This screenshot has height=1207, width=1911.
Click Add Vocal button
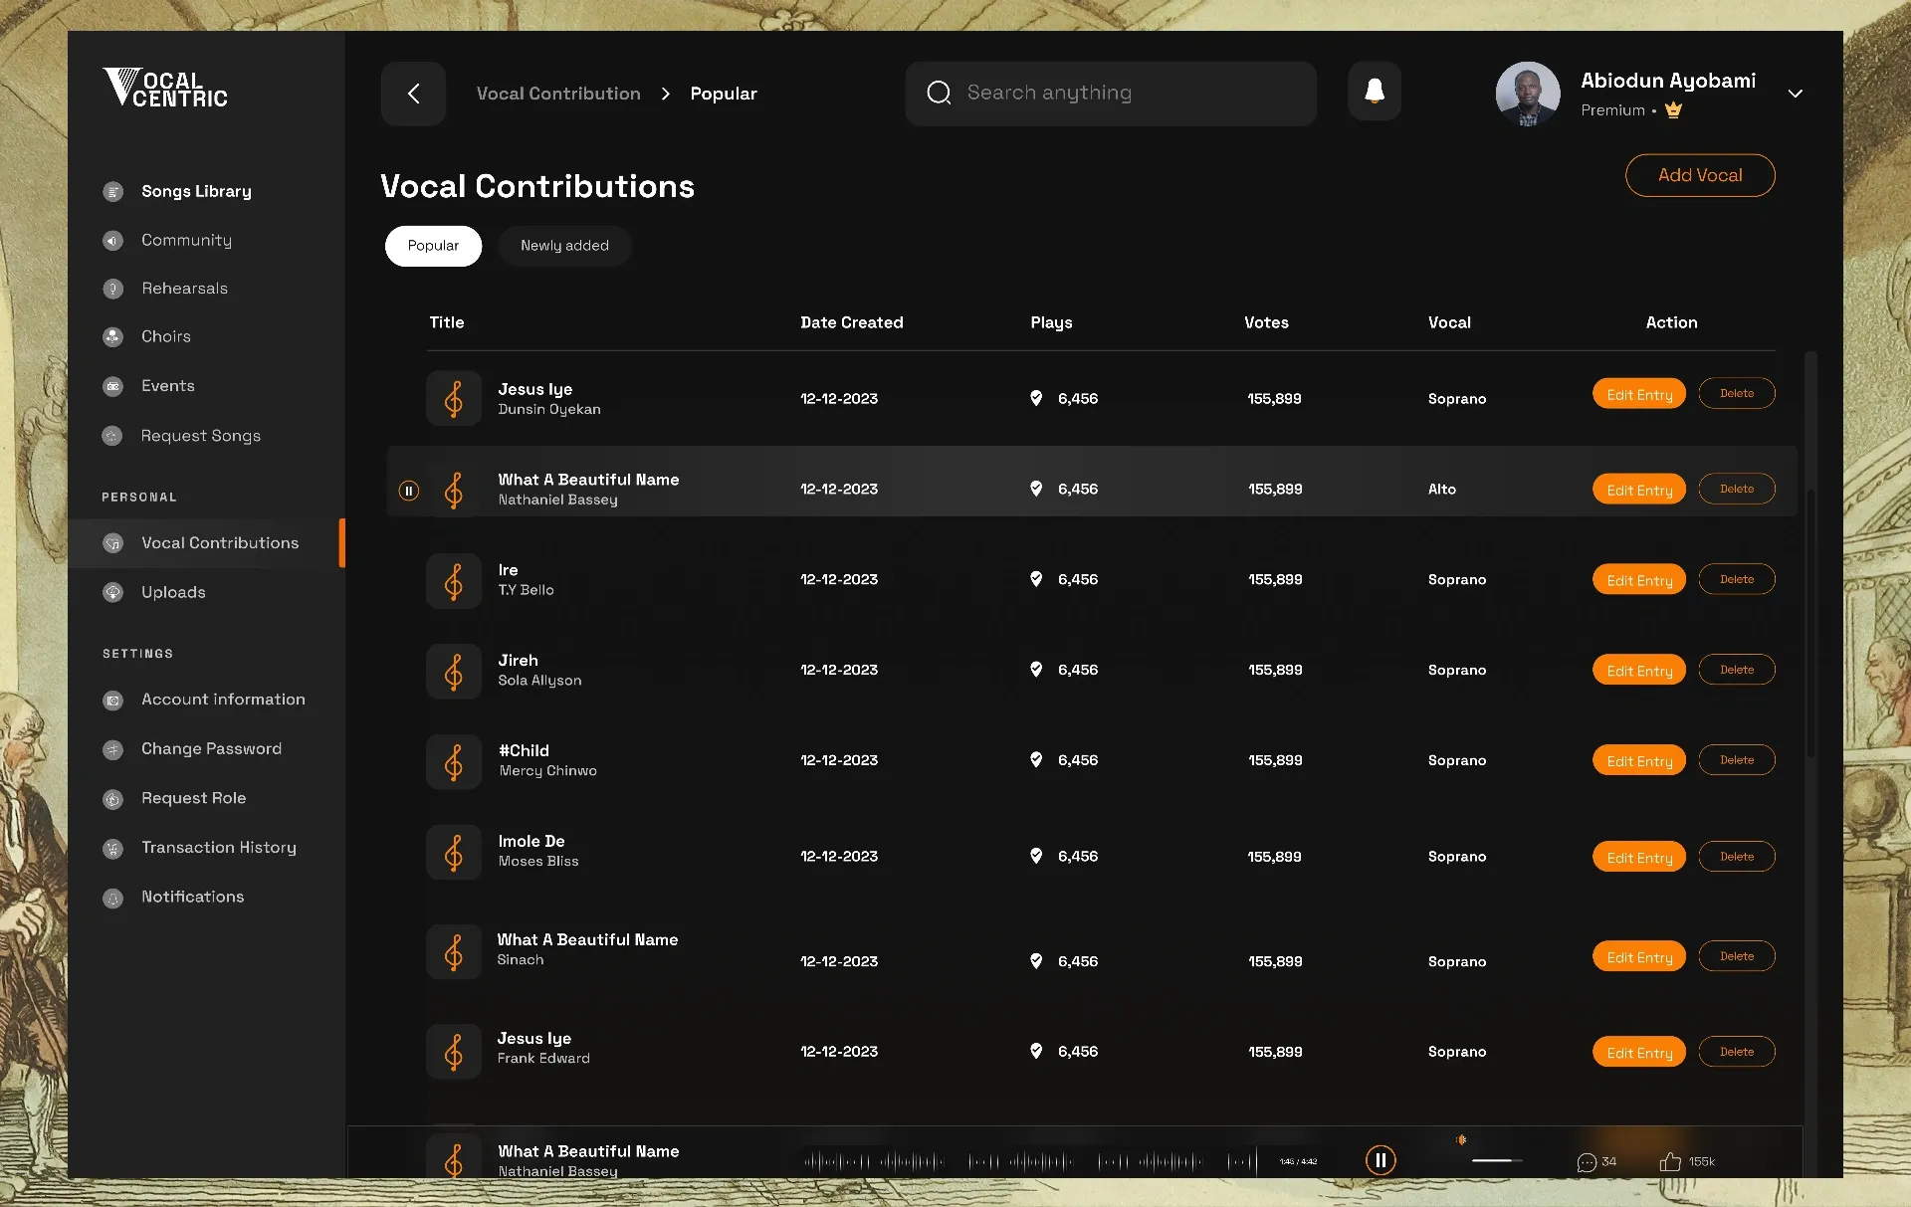pos(1700,175)
